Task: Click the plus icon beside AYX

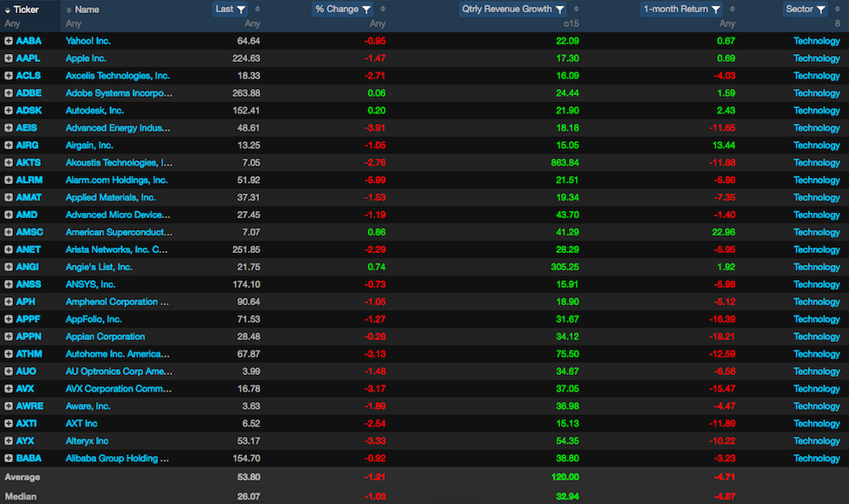Action: pyautogui.click(x=9, y=440)
